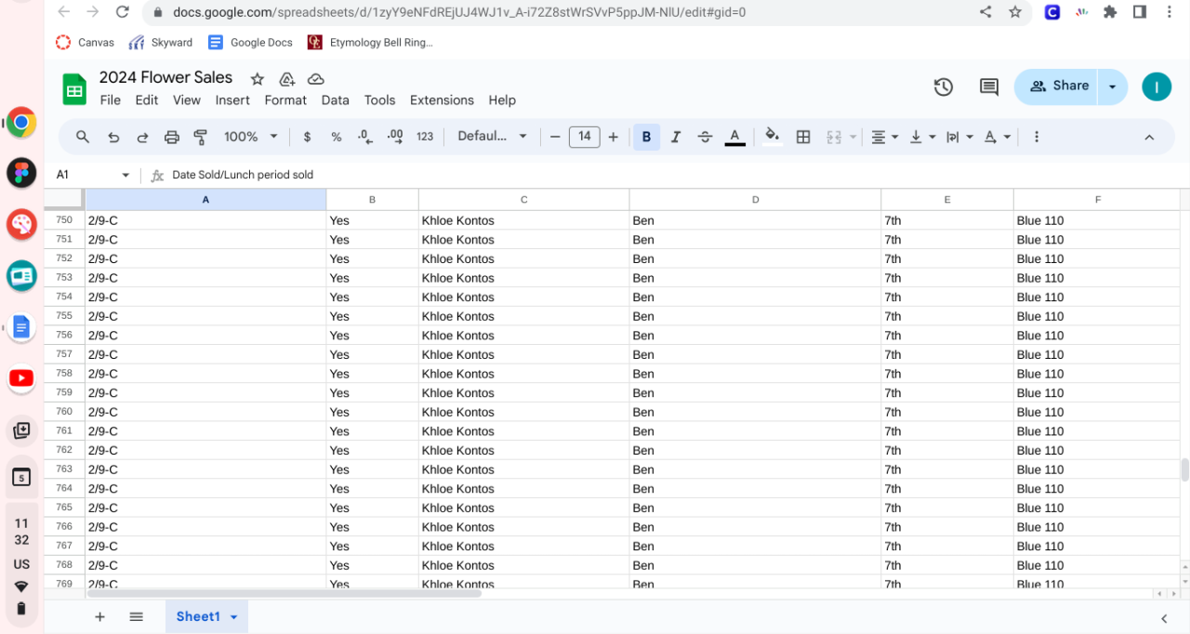Image resolution: width=1190 pixels, height=634 pixels.
Task: Click the Share button
Action: [1059, 86]
